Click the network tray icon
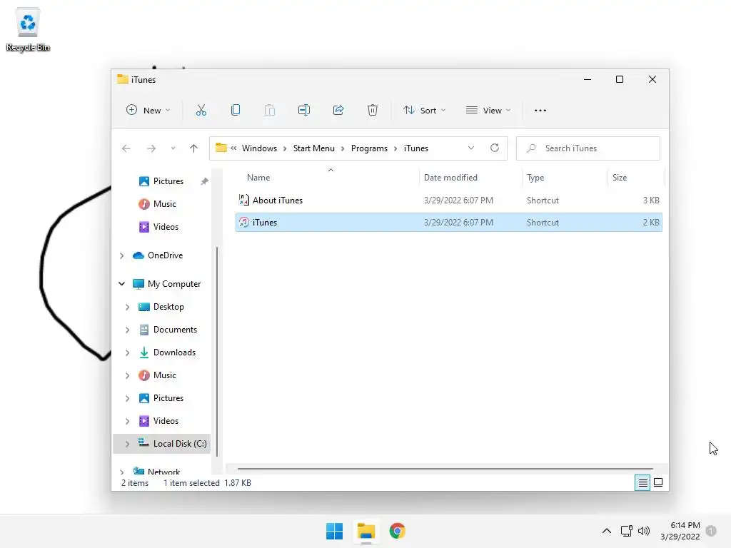Viewport: 731px width, 548px height. pyautogui.click(x=626, y=531)
